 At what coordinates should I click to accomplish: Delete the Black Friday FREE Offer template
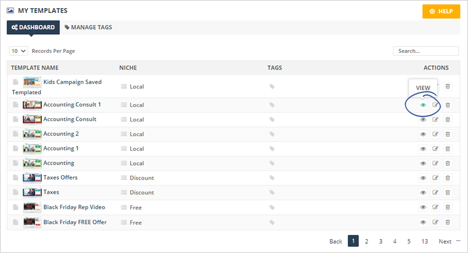pos(448,222)
